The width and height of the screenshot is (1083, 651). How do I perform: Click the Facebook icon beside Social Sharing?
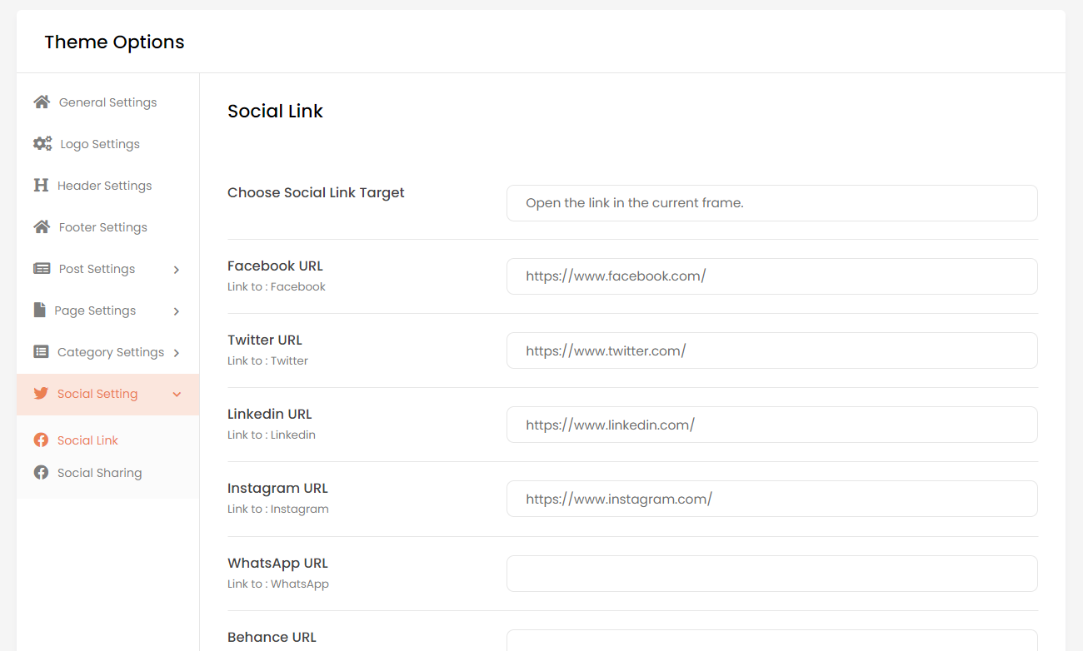pyautogui.click(x=41, y=473)
